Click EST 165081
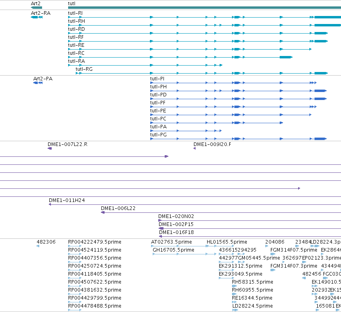Image resolution: width=341 pixels, height=312 pixels. [317, 310]
